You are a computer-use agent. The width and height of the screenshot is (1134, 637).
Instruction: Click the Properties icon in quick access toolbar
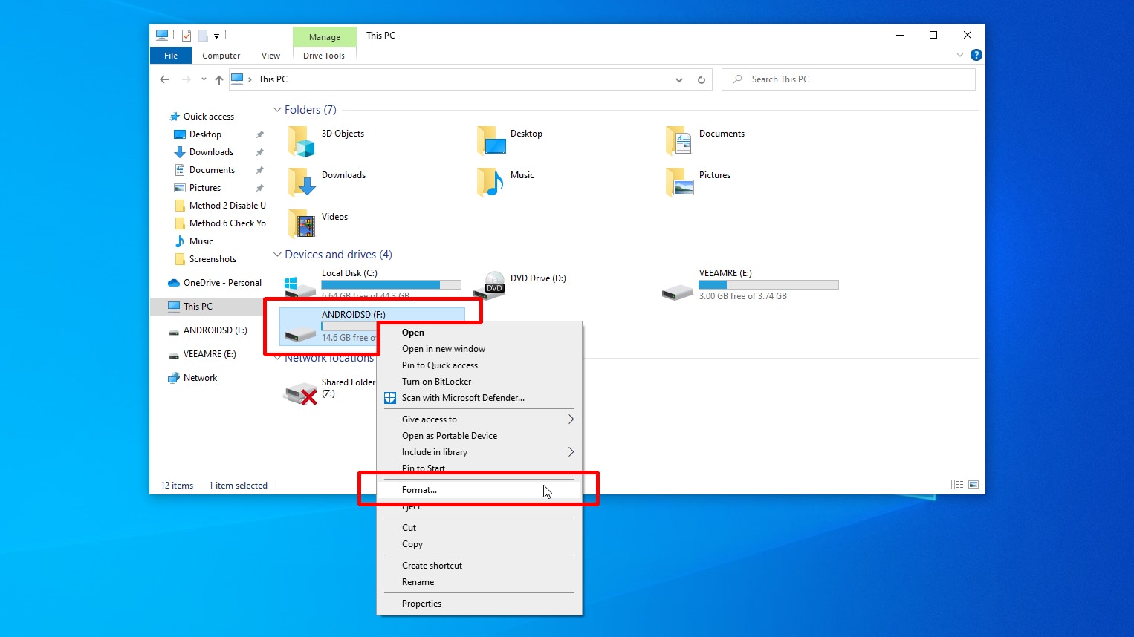tap(186, 36)
